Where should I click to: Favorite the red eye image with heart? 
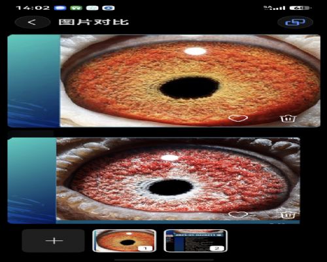click(x=238, y=215)
